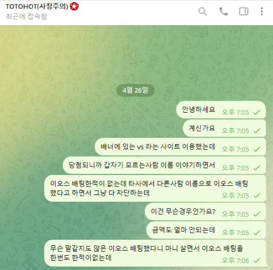Open TOTOHOT(사칭주의) profile from chat title
The height and width of the screenshot is (270, 273).
[x=37, y=7]
